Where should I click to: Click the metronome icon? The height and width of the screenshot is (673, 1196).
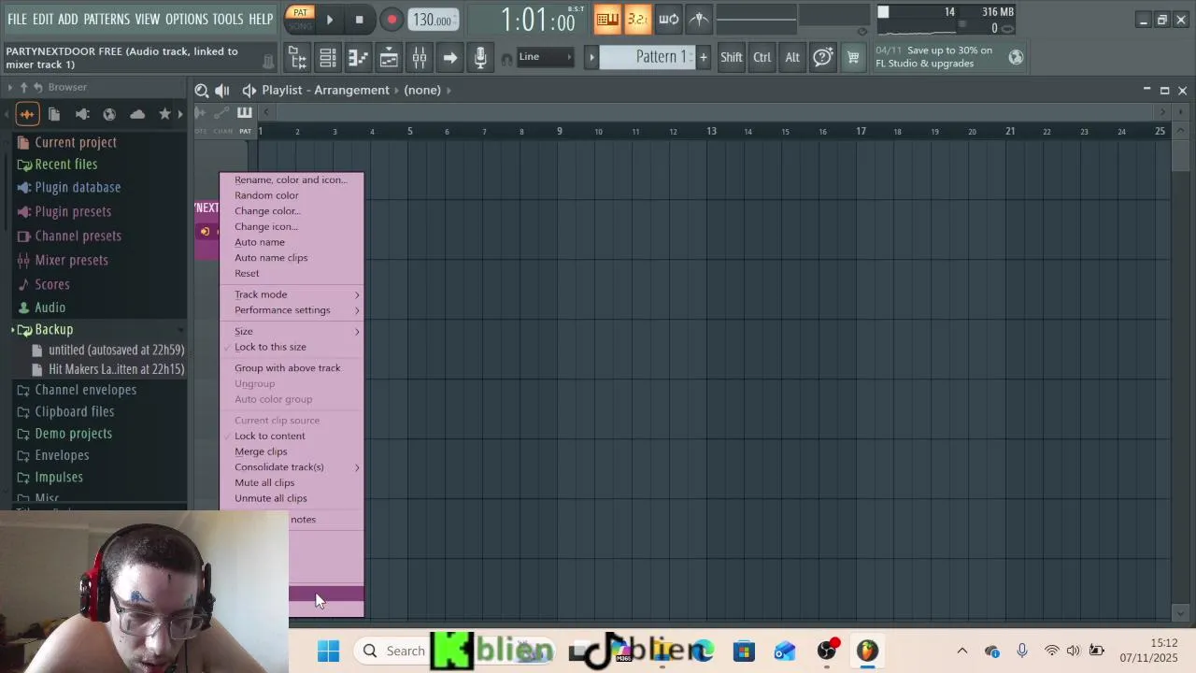pyautogui.click(x=699, y=19)
